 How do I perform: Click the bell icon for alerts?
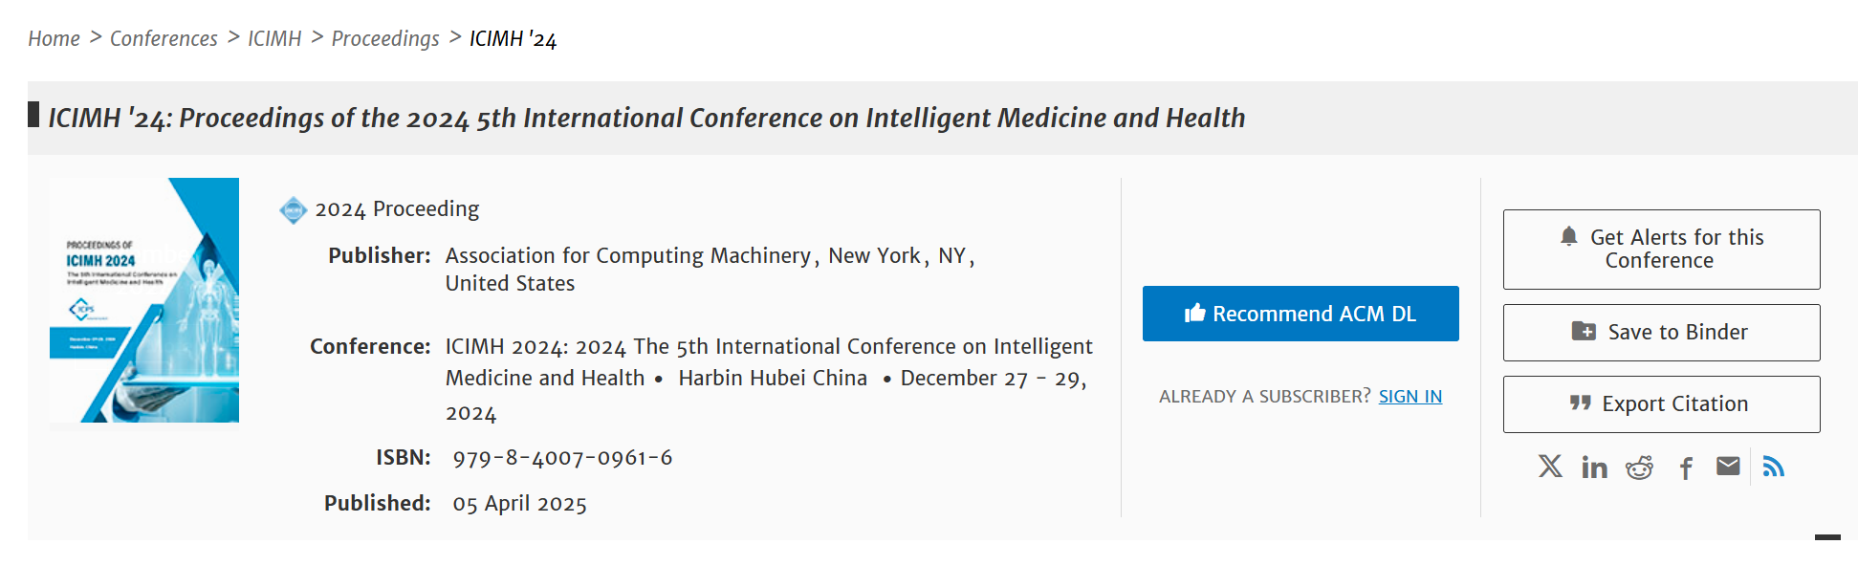[x=1568, y=236]
